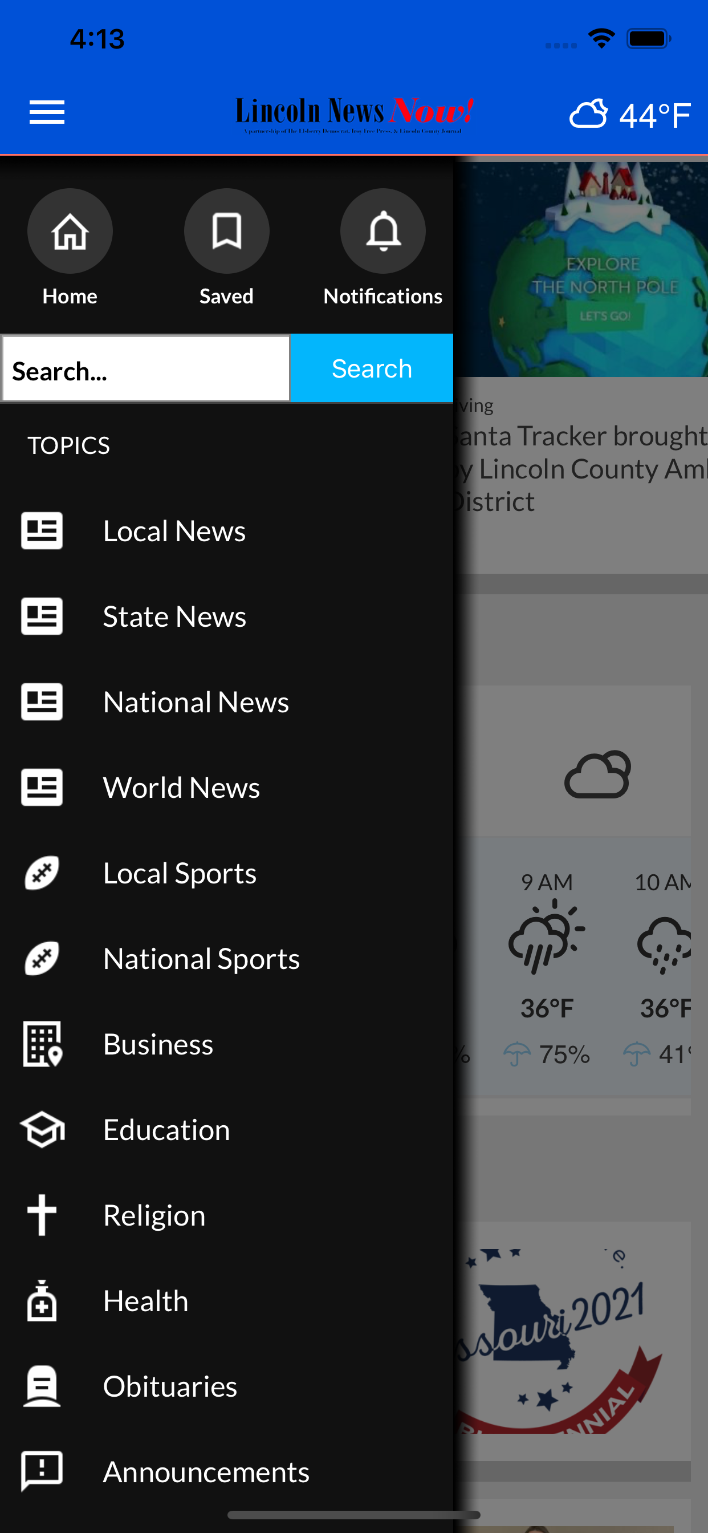
Task: Select Education topic label
Action: tap(166, 1130)
